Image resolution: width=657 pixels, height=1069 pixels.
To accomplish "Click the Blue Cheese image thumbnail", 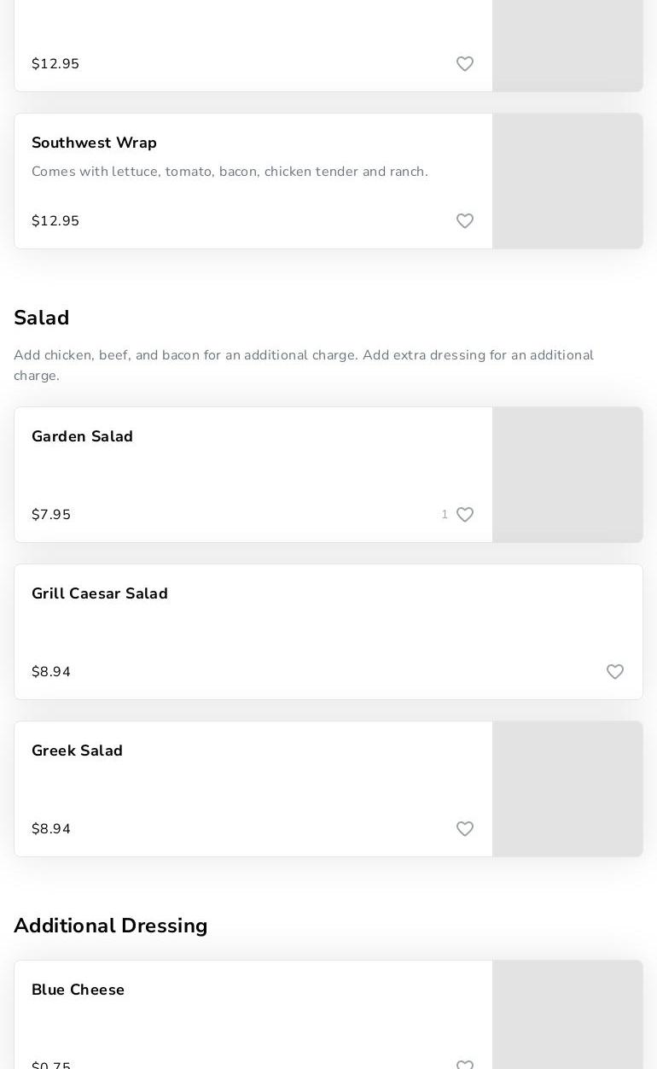I will 567,1014.
